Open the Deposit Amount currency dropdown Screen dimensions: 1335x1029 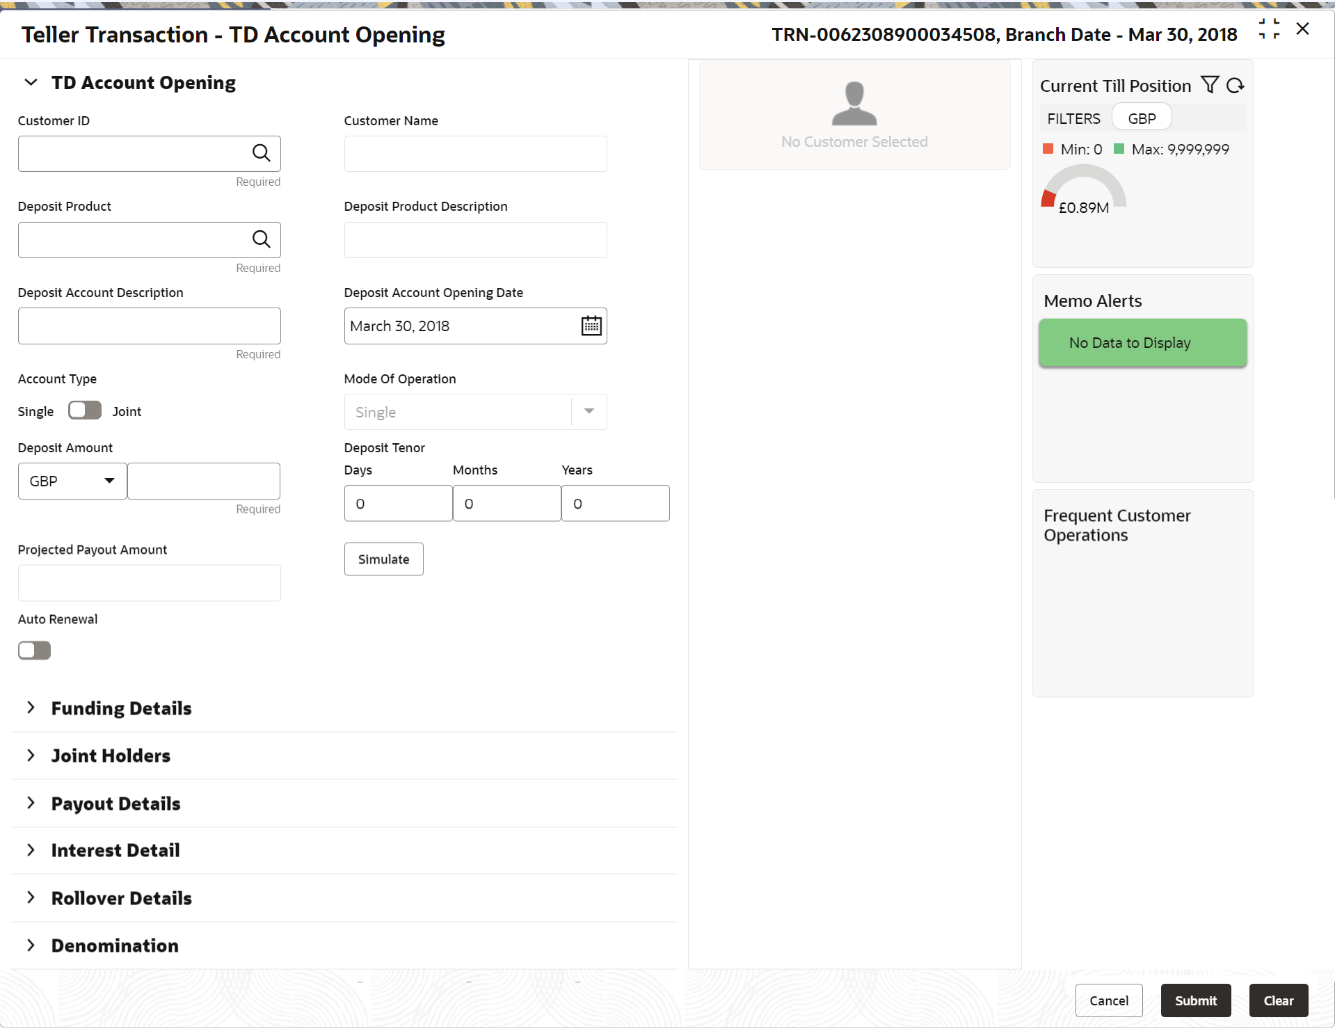(72, 481)
